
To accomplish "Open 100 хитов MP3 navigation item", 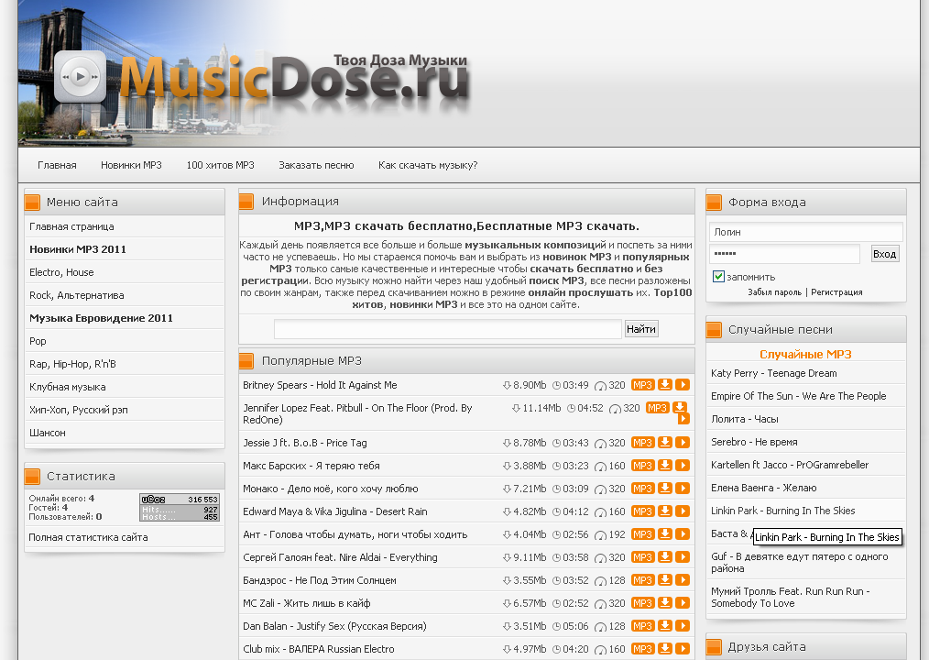I will tap(221, 165).
